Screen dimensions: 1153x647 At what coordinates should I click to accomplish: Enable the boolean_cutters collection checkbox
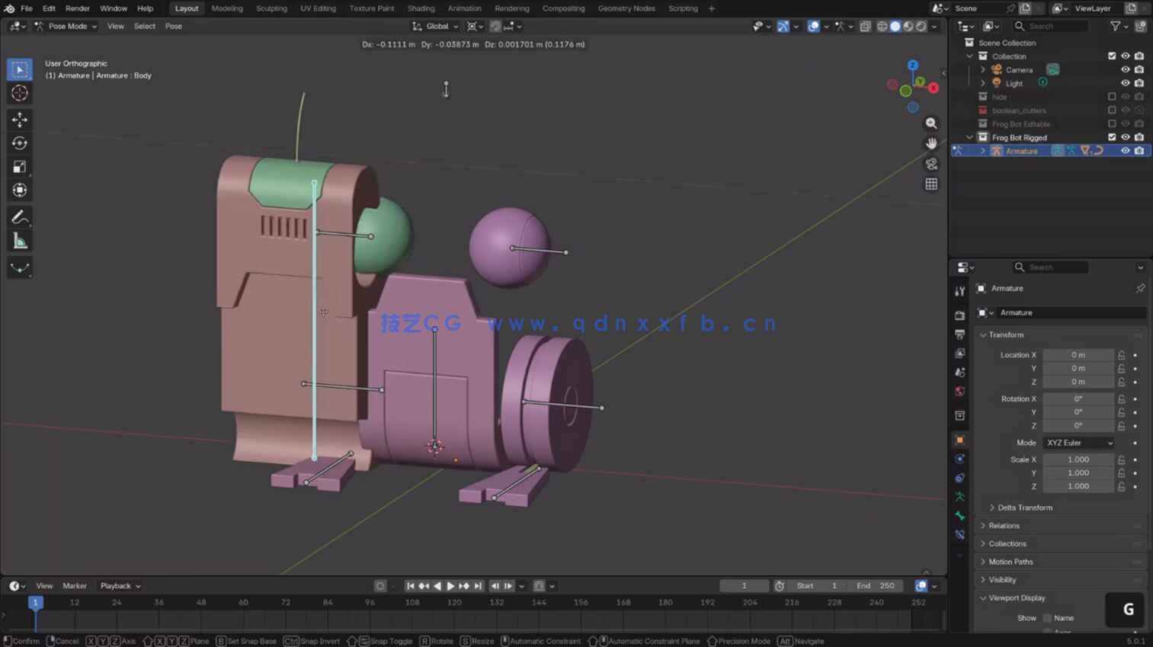point(1112,110)
